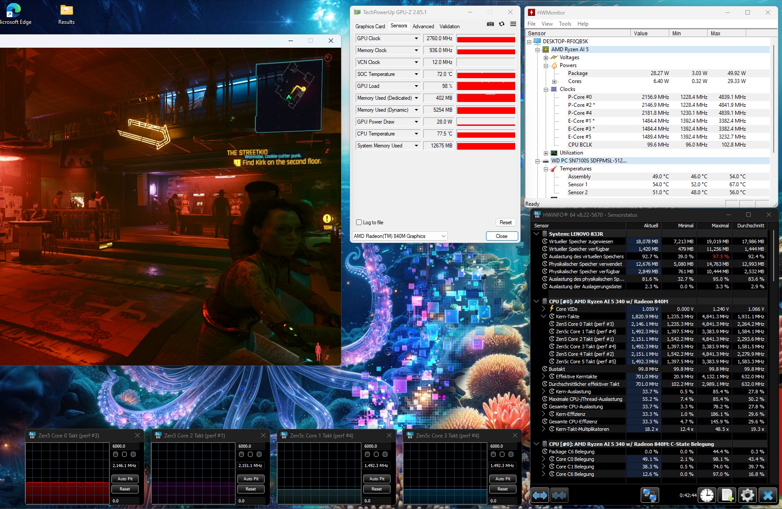
Task: Toggle first graph option in Zen5 Core 0 window
Action: tap(116, 454)
